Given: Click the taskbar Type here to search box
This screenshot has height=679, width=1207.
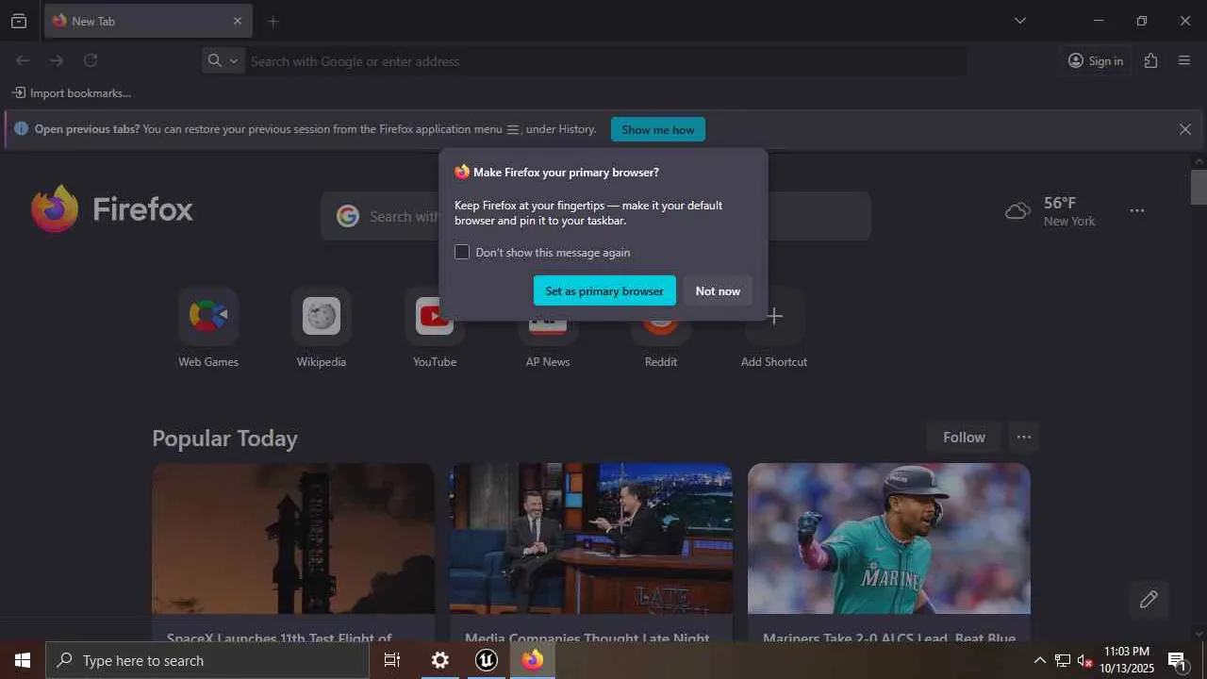Looking at the screenshot, I should 207,660.
